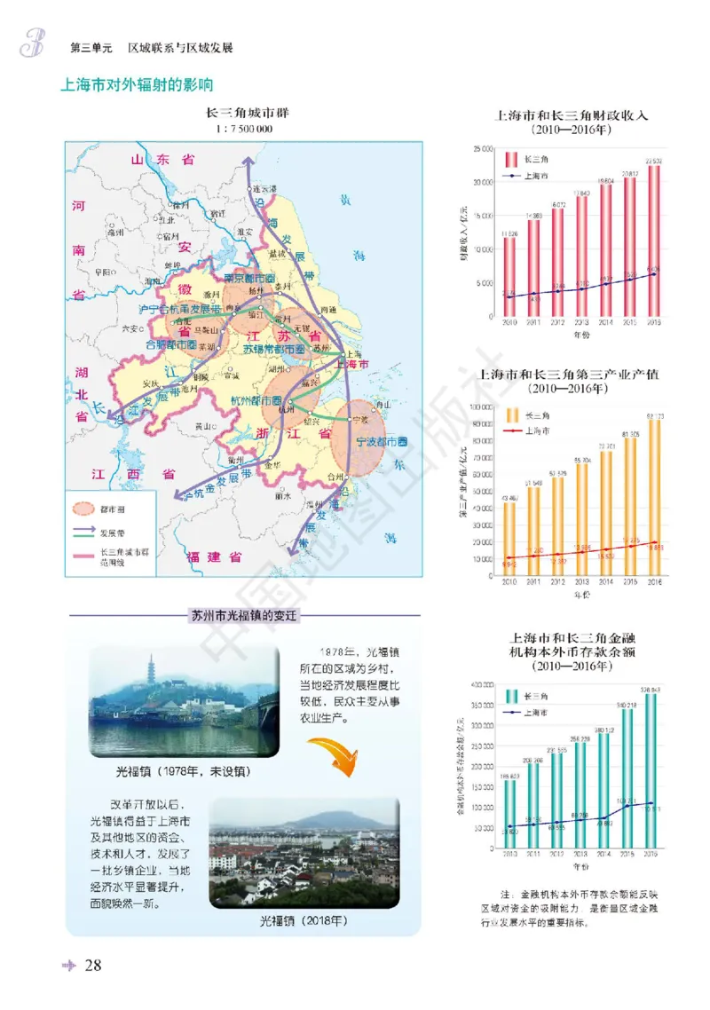
Task: Click the blue 上海市 line icon in revenue chart legend
Action: coord(511,176)
